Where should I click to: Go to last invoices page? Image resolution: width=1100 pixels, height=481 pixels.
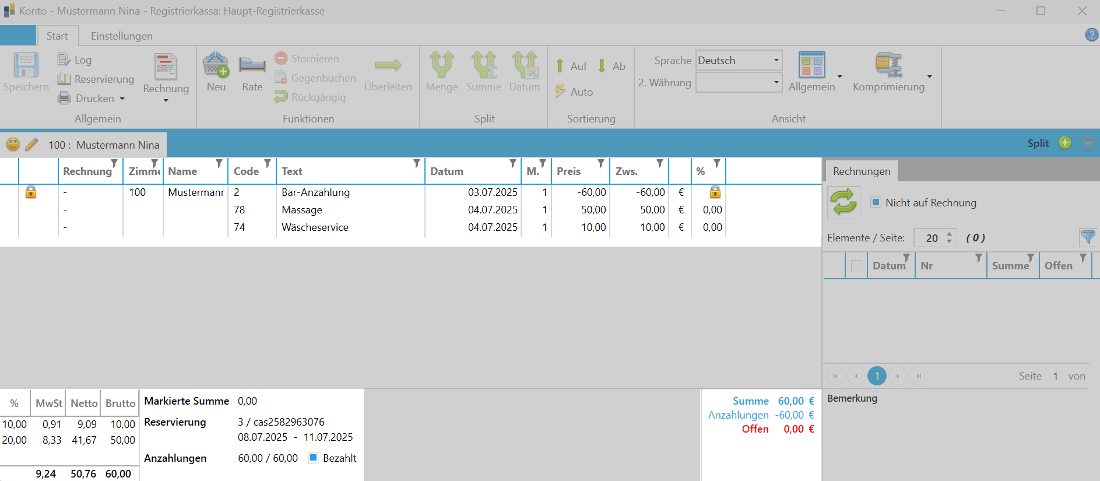pos(919,376)
